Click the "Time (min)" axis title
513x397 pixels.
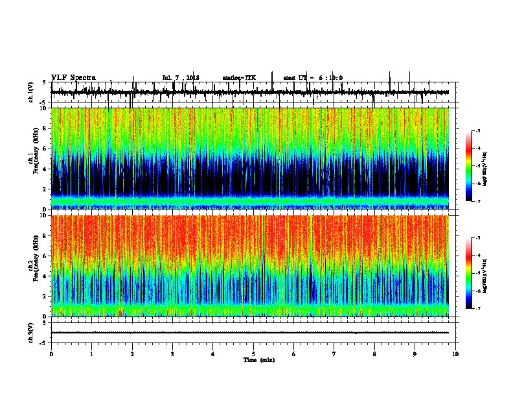(259, 360)
